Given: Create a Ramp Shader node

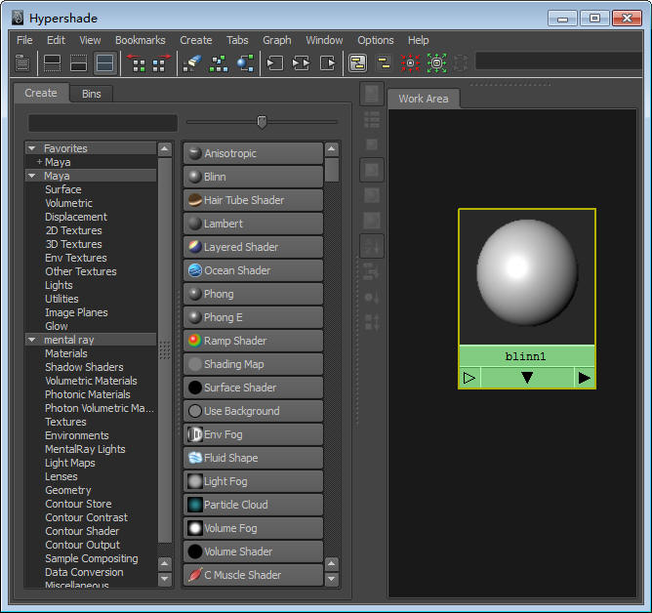Looking at the screenshot, I should pyautogui.click(x=253, y=341).
